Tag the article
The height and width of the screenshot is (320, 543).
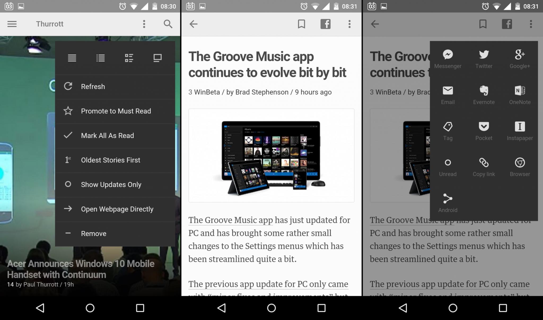coord(448,131)
